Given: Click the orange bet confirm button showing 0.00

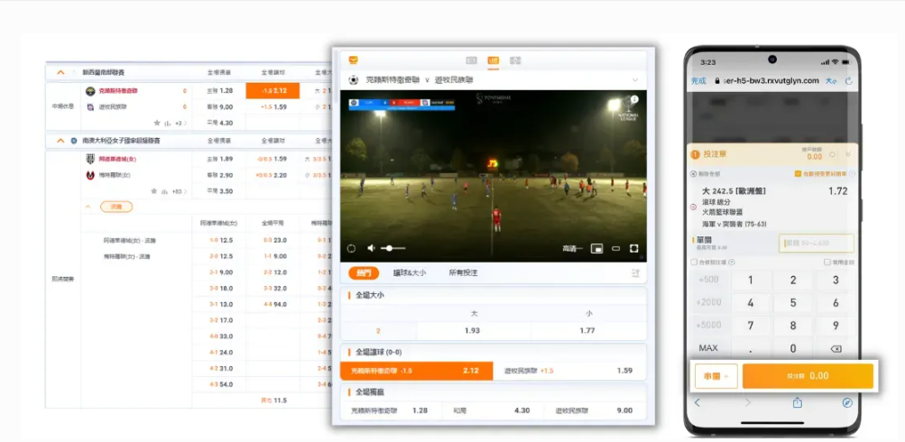Looking at the screenshot, I should (x=808, y=375).
